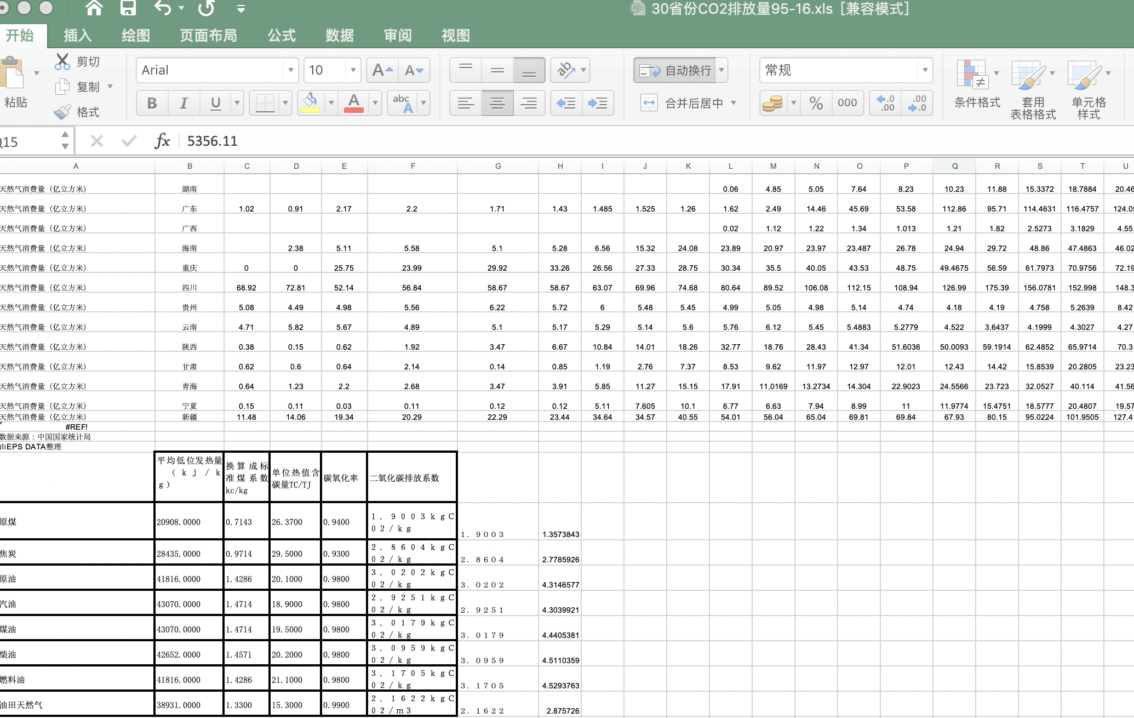1134x718 pixels.
Task: Toggle Italic formatting
Action: (184, 103)
